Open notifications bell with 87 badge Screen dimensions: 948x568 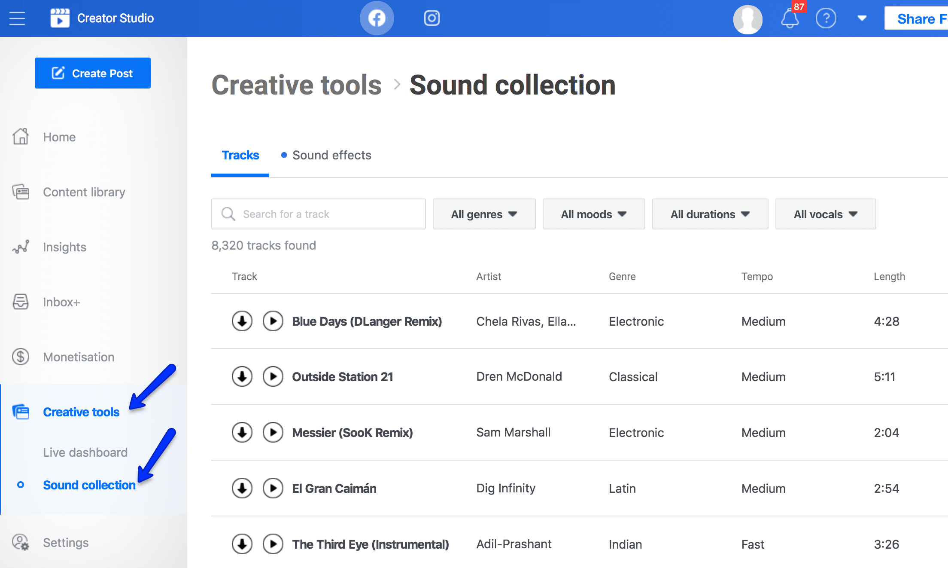pos(790,18)
